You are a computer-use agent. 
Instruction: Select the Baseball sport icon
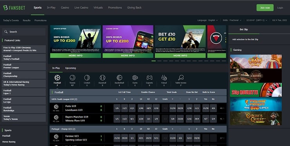tap(102, 78)
